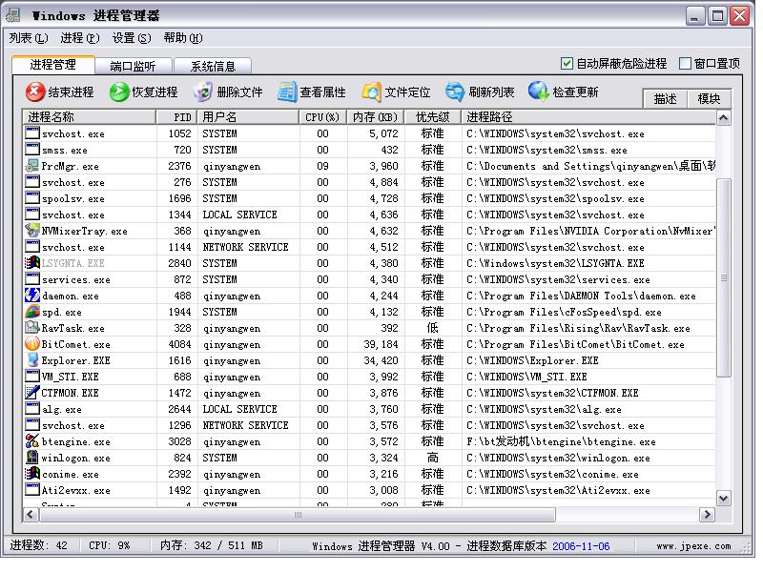The image size is (763, 572).
Task: Click the horizontal scrollbar thumb
Action: click(x=298, y=514)
